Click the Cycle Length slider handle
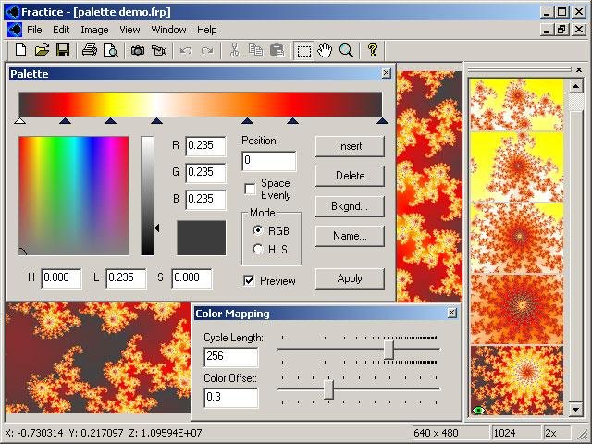The height and width of the screenshot is (444, 592). (x=388, y=350)
